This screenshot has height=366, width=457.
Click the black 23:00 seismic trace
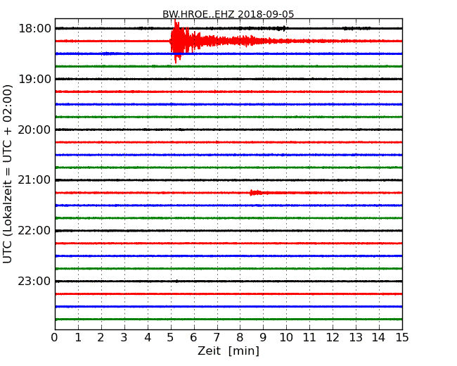(x=228, y=282)
